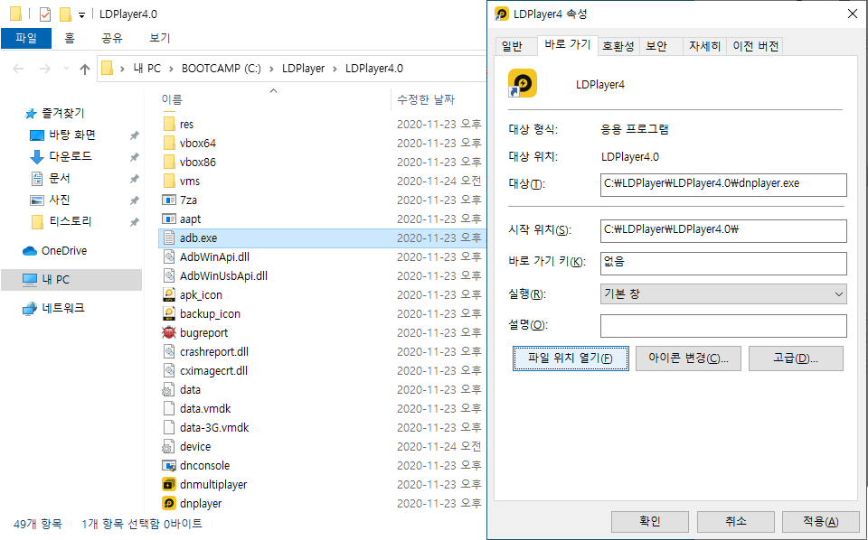
Task: Click the 대상 target path field
Action: click(723, 184)
